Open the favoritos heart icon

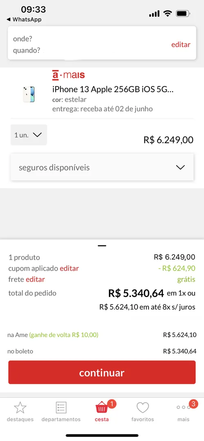pyautogui.click(x=143, y=408)
